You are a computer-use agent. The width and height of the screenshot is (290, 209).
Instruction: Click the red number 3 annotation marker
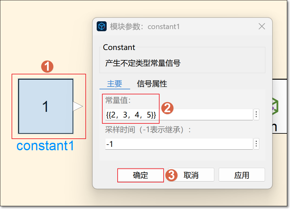tap(171, 175)
